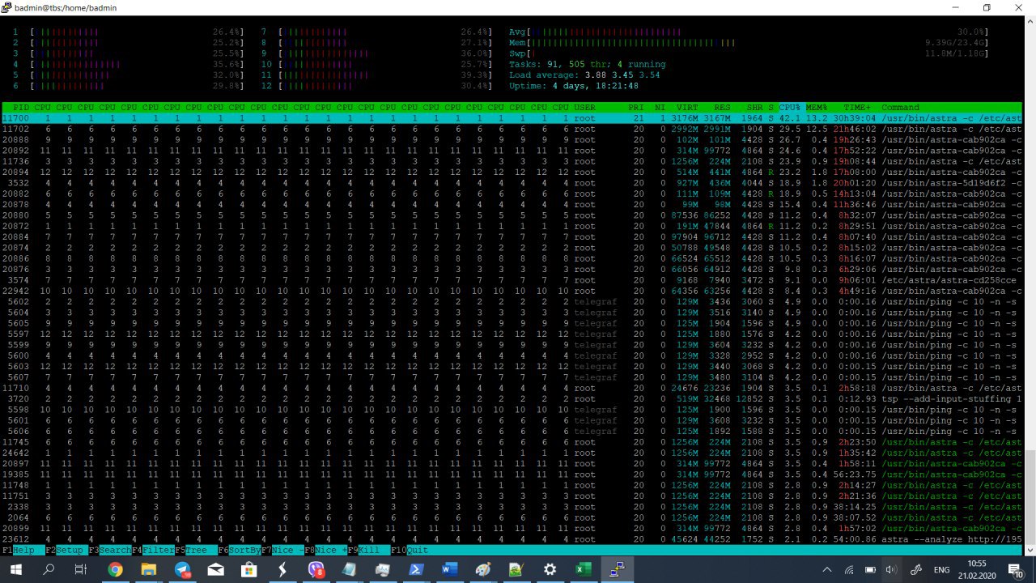This screenshot has width=1036, height=583.
Task: Click the Uptime: 4 days line
Action: (574, 85)
